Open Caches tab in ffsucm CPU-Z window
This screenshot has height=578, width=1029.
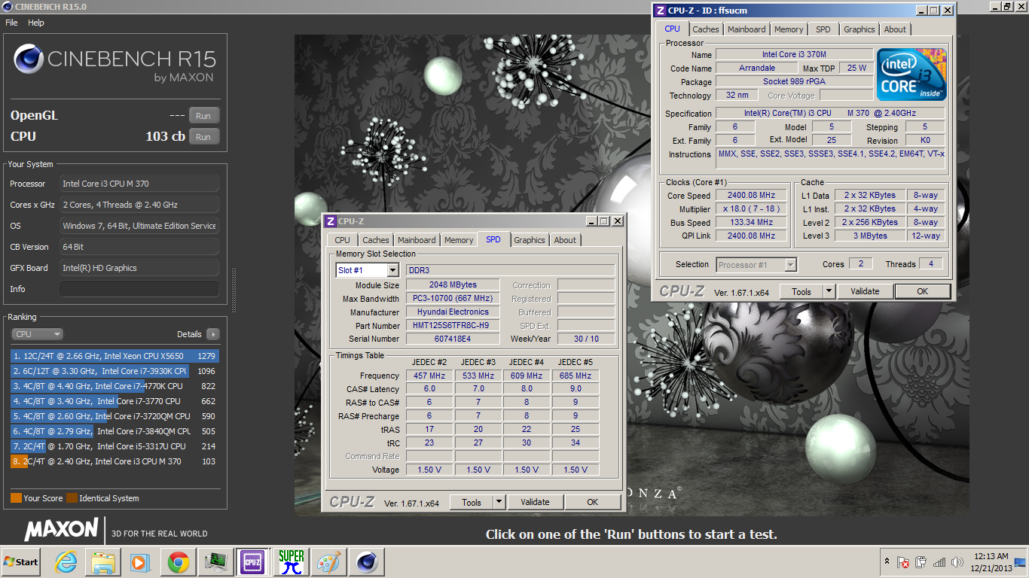pos(706,29)
